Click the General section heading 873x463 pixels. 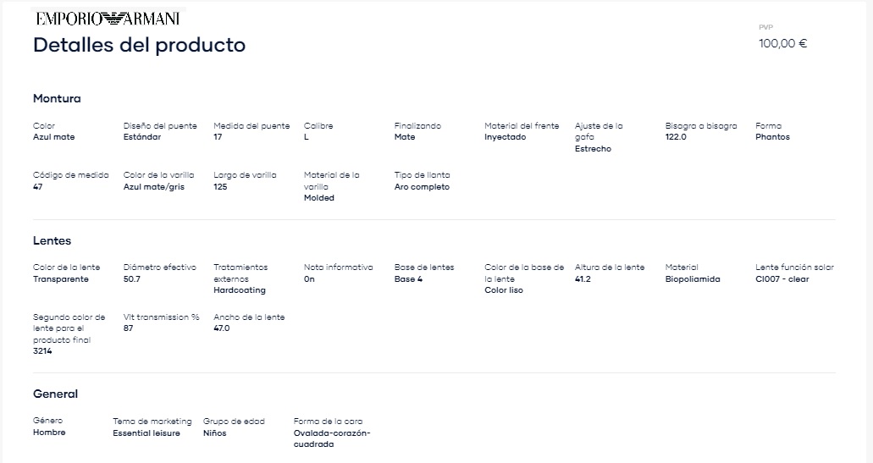(55, 394)
